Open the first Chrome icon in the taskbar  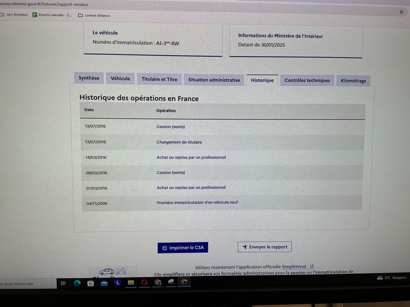click(158, 282)
